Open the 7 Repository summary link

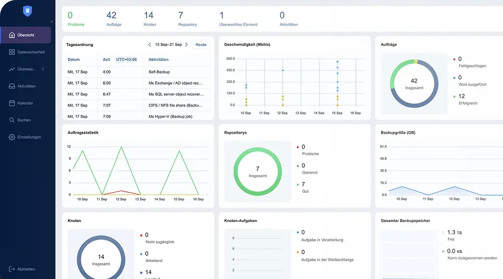pos(187,19)
